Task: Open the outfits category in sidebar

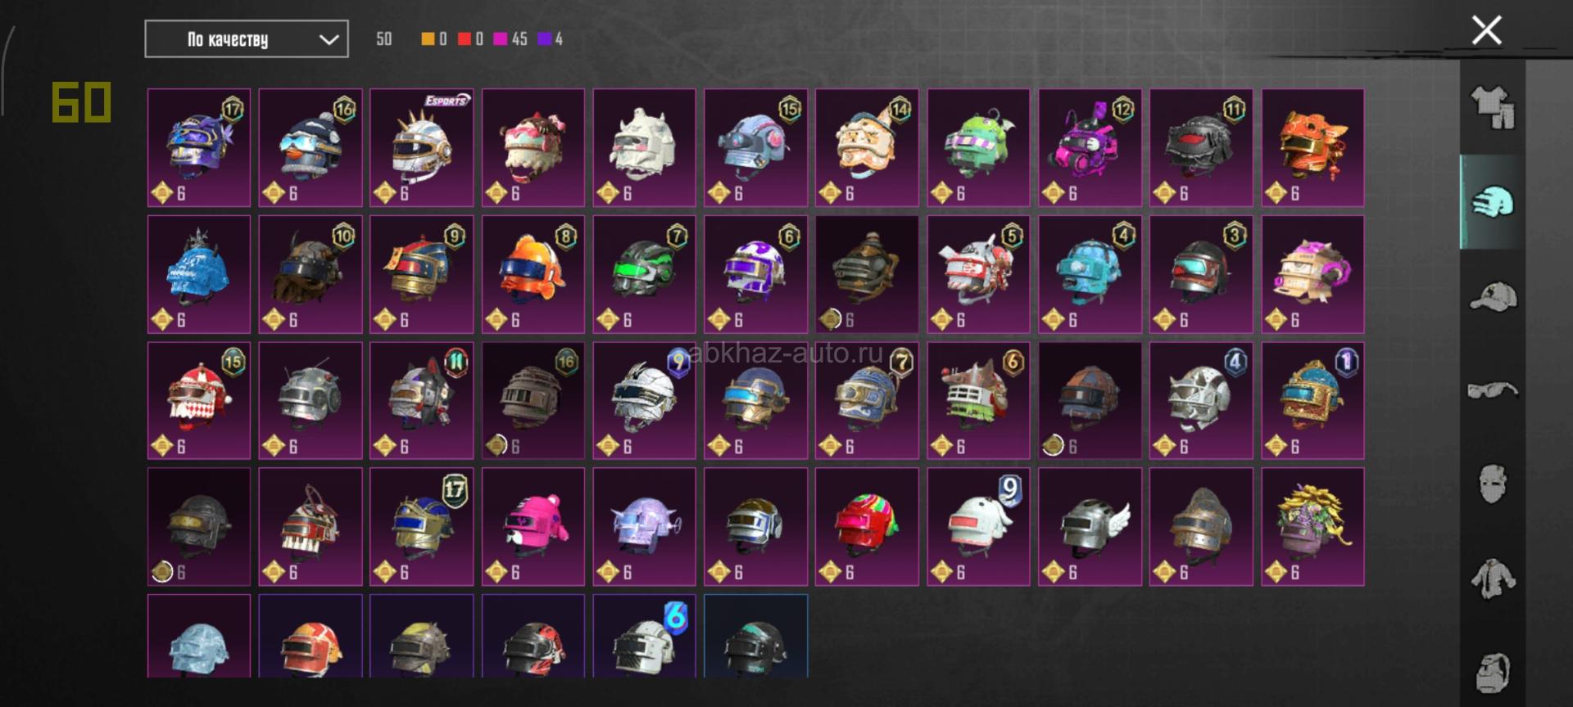Action: [1493, 108]
